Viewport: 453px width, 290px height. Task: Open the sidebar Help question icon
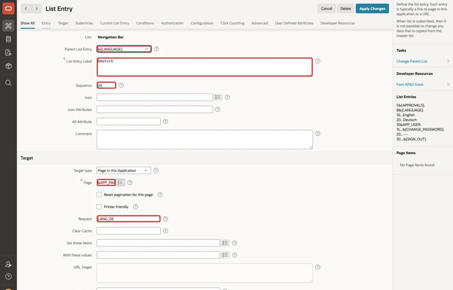click(x=8, y=276)
